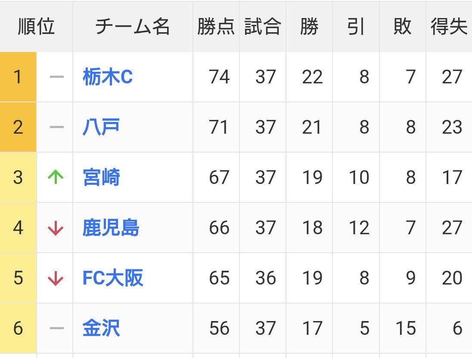Click the 勝点 column header
Screen dimensions: 472x358
216,27
